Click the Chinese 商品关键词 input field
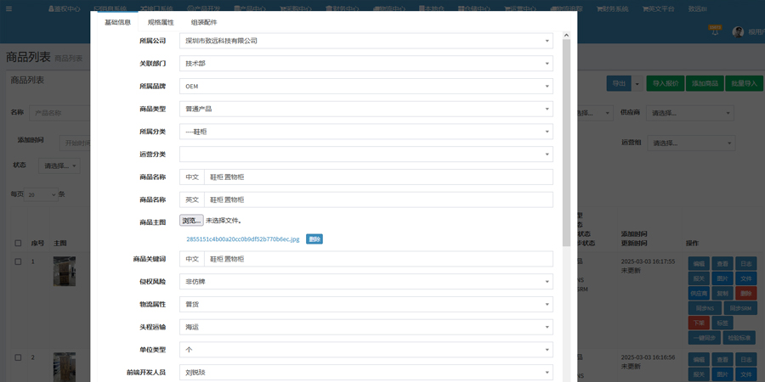The image size is (765, 382). pyautogui.click(x=378, y=259)
